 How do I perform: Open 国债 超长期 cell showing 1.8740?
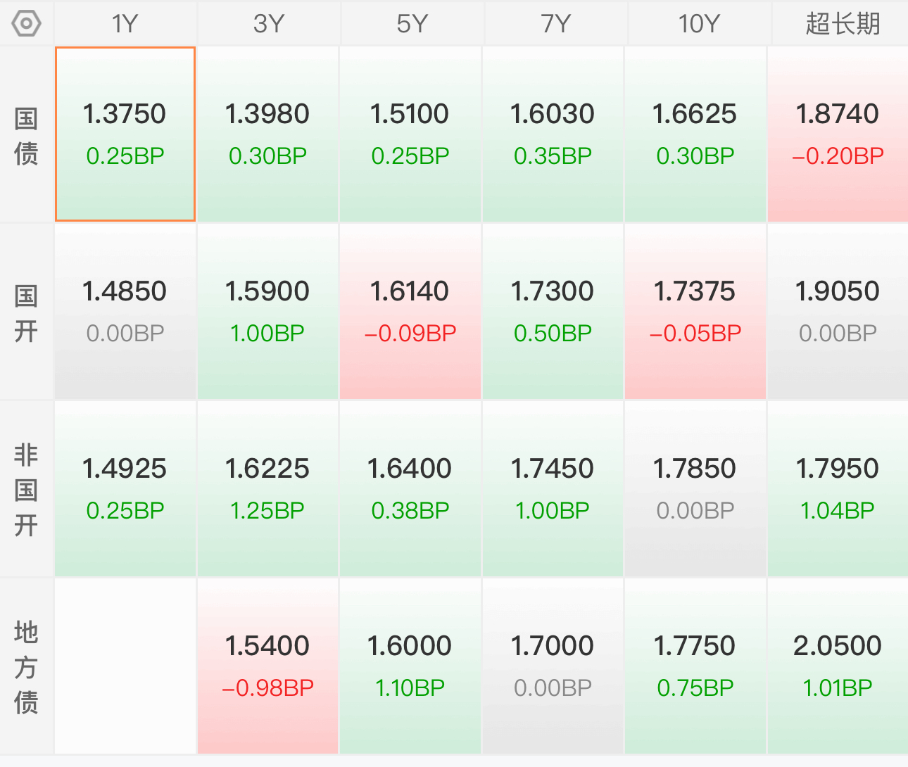[838, 134]
